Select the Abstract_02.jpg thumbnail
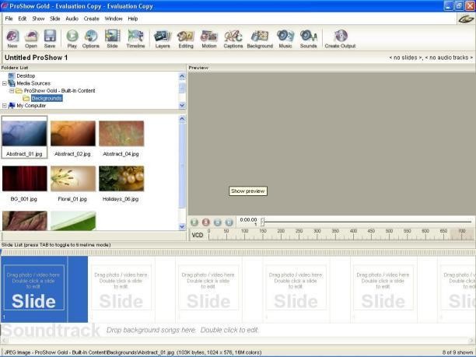The image size is (476, 357). pos(73,134)
